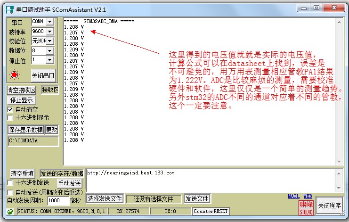Click the 手动发送 button
Image resolution: width=349 pixels, height=222 pixels.
69,183
